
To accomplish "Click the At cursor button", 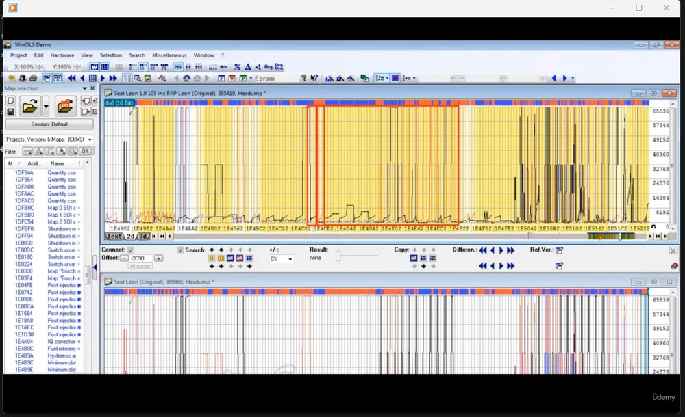I will coord(139,266).
